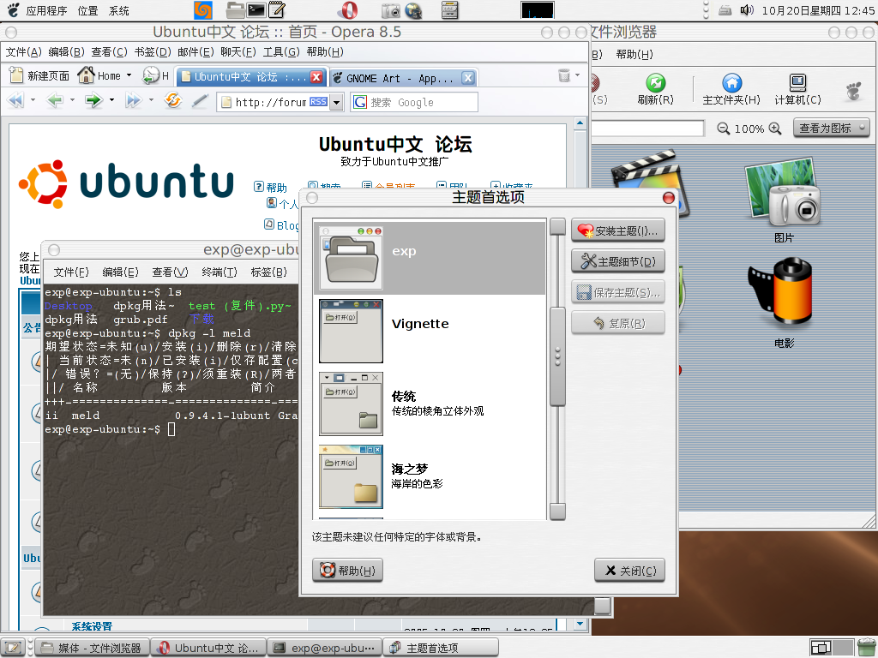Click Opera reload icon
This screenshot has width=878, height=658.
[173, 100]
